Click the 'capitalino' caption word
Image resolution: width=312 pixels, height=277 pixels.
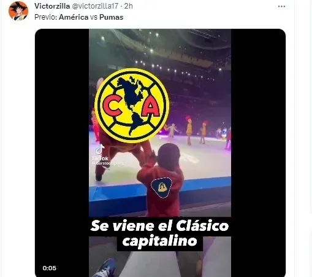(x=159, y=241)
